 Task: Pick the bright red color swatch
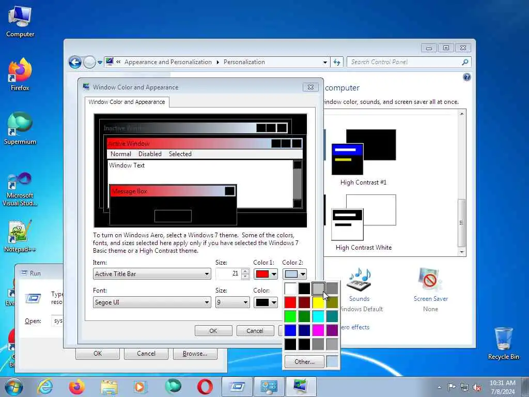click(290, 302)
